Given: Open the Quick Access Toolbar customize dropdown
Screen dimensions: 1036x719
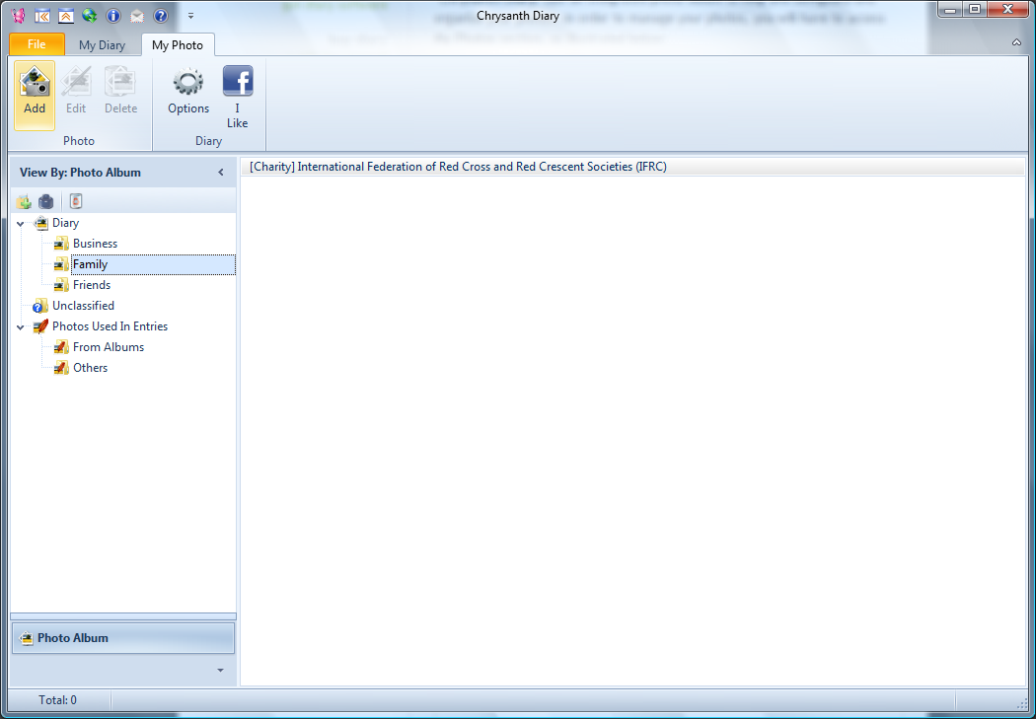Looking at the screenshot, I should (x=190, y=16).
